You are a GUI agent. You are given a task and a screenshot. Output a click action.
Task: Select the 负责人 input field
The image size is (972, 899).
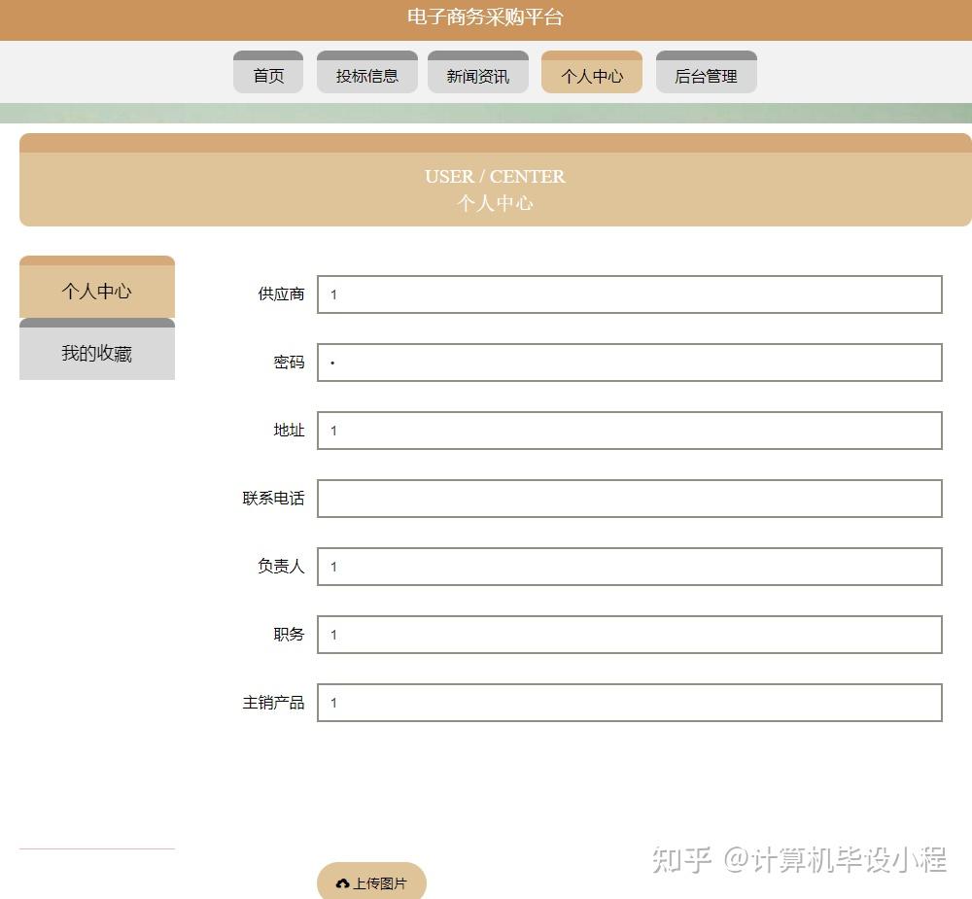coord(629,567)
